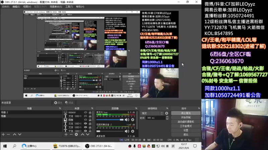Move source down in the list
Screen dimensions: 268x150
point(88,134)
